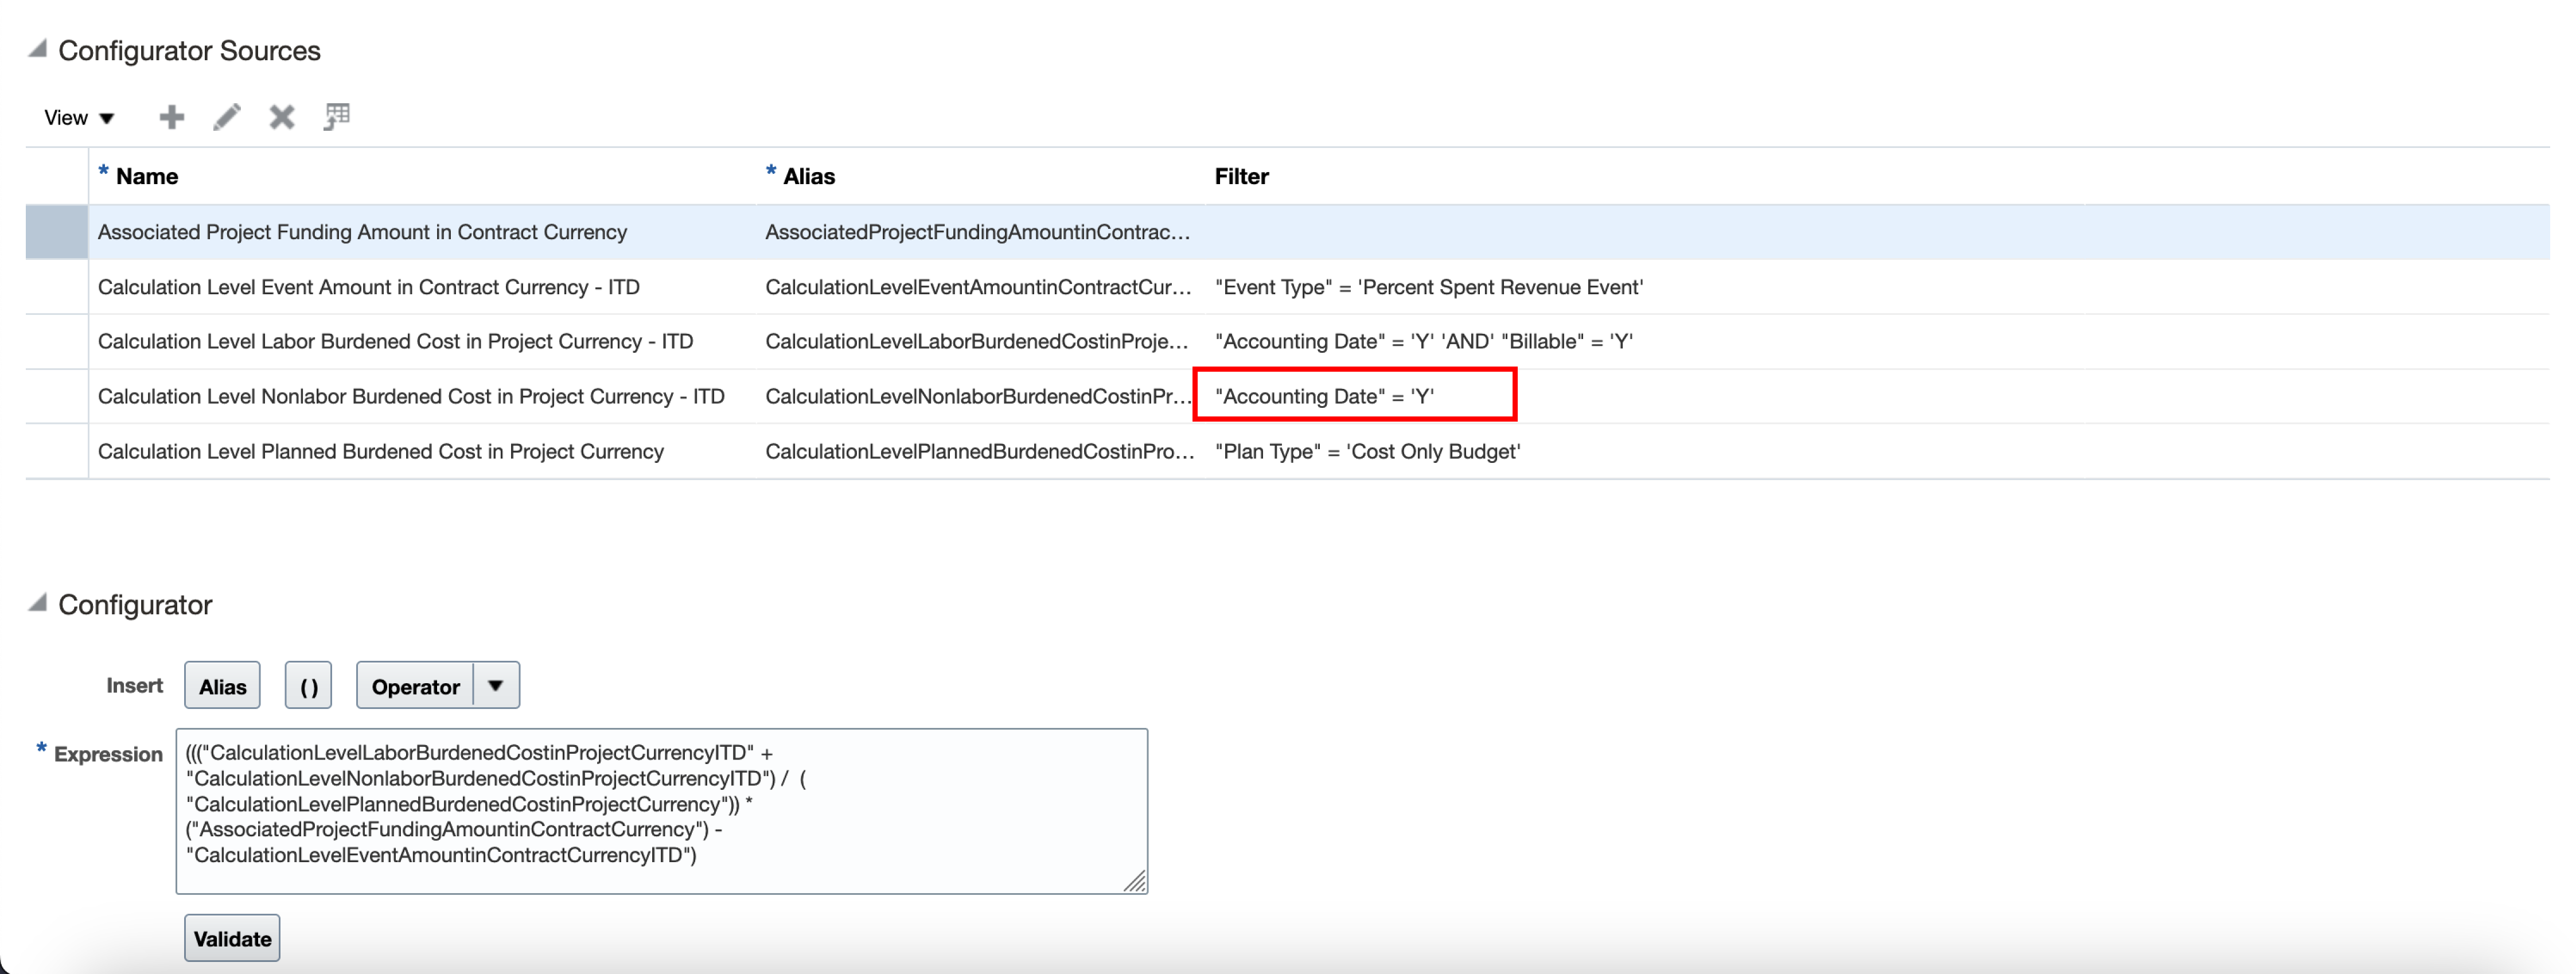The width and height of the screenshot is (2576, 974).
Task: Click the parentheses ( ) insert button
Action: pyautogui.click(x=308, y=686)
